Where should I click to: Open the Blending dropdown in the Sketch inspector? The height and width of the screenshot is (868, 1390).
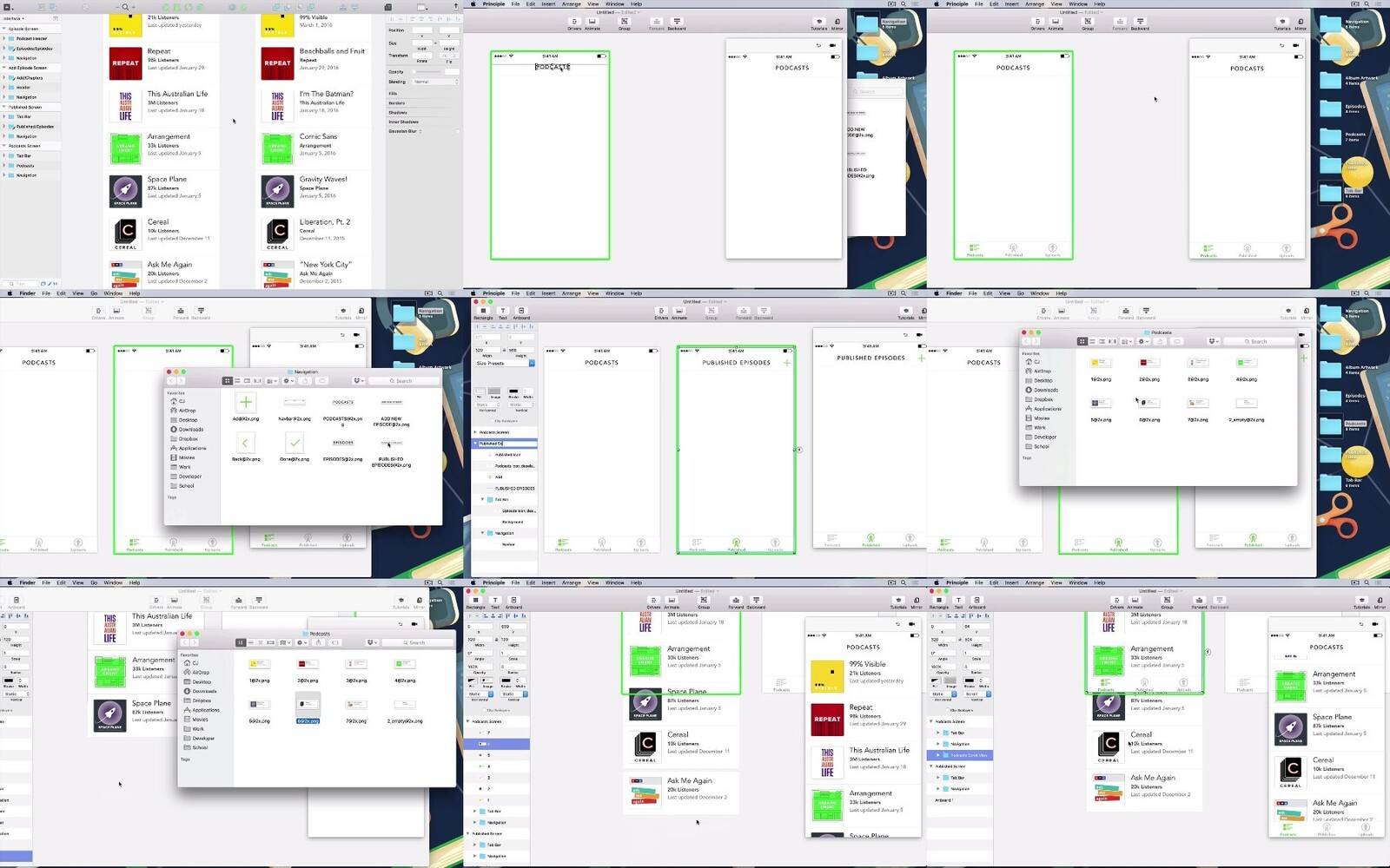pos(435,82)
